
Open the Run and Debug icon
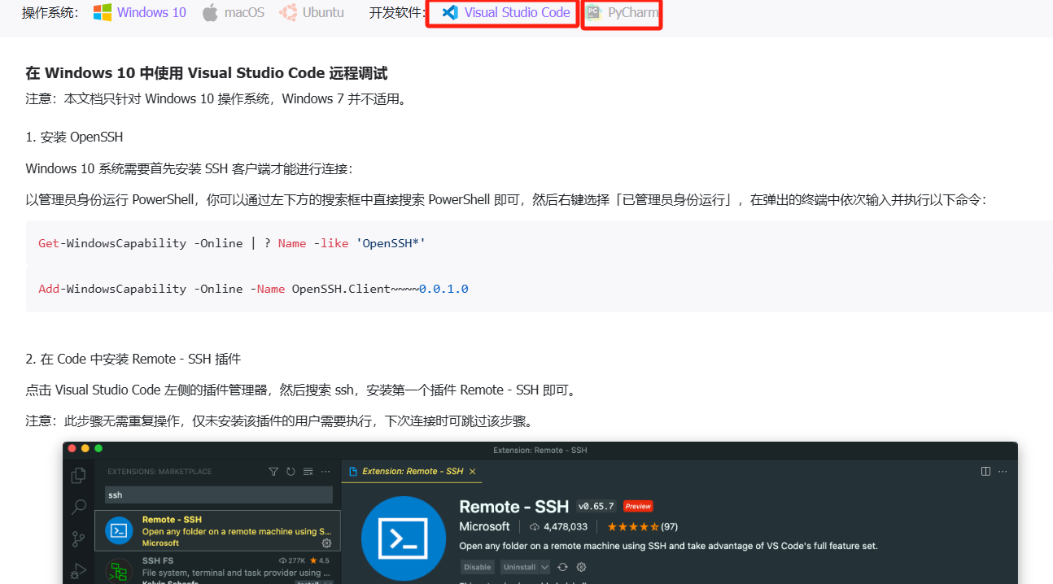pos(80,569)
